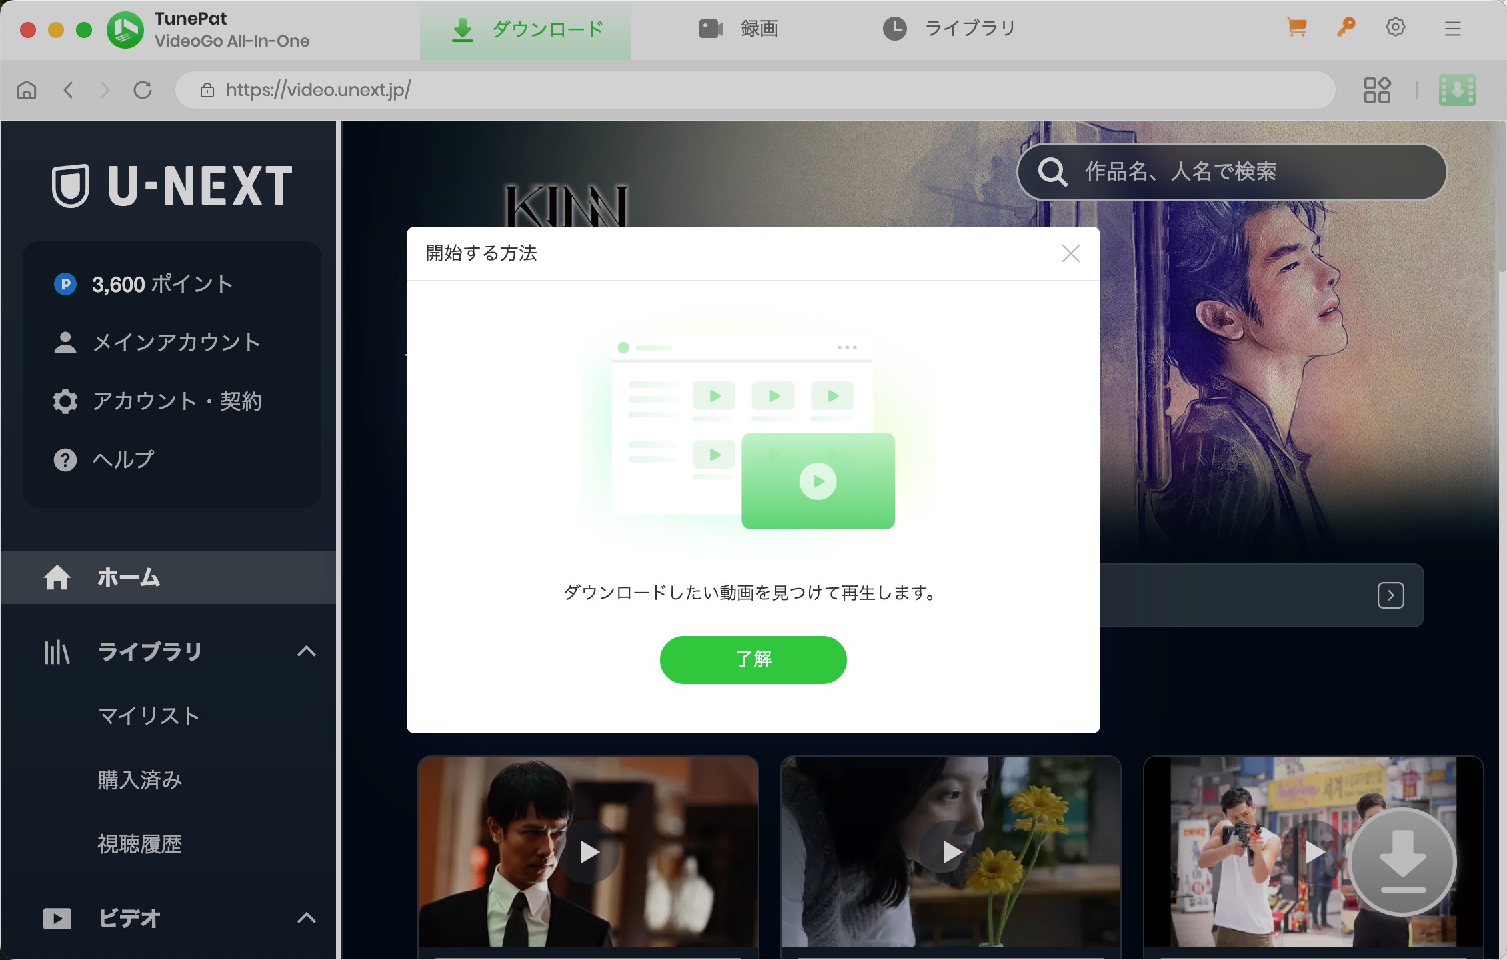Click the main account person icon

pyautogui.click(x=65, y=343)
